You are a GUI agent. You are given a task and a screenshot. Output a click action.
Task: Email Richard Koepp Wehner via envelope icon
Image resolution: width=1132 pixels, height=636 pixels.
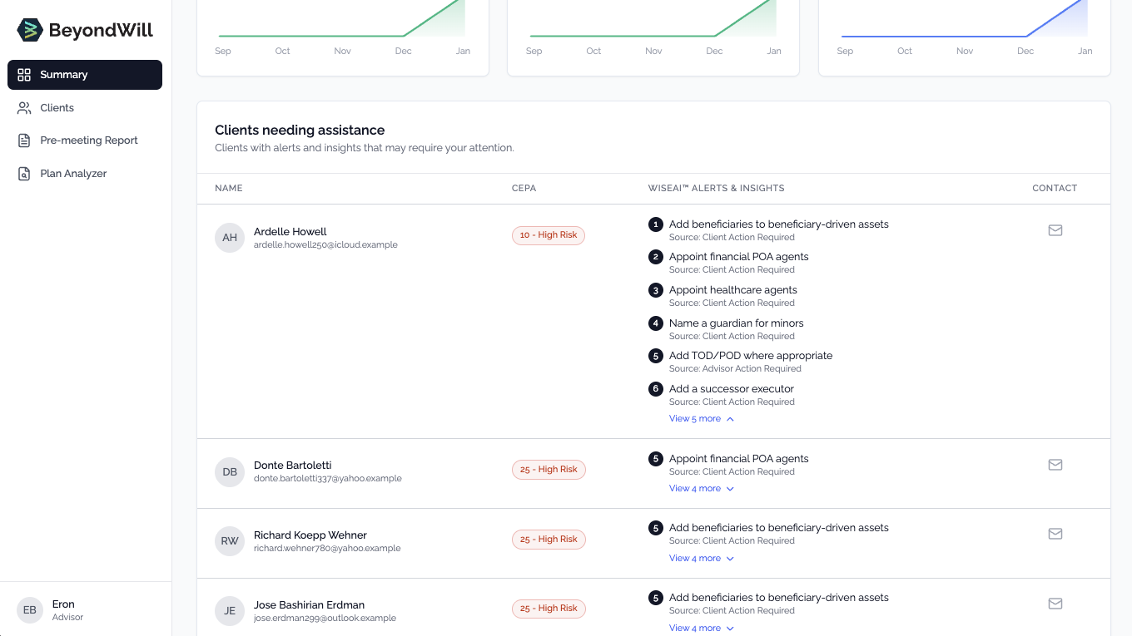[x=1055, y=534]
